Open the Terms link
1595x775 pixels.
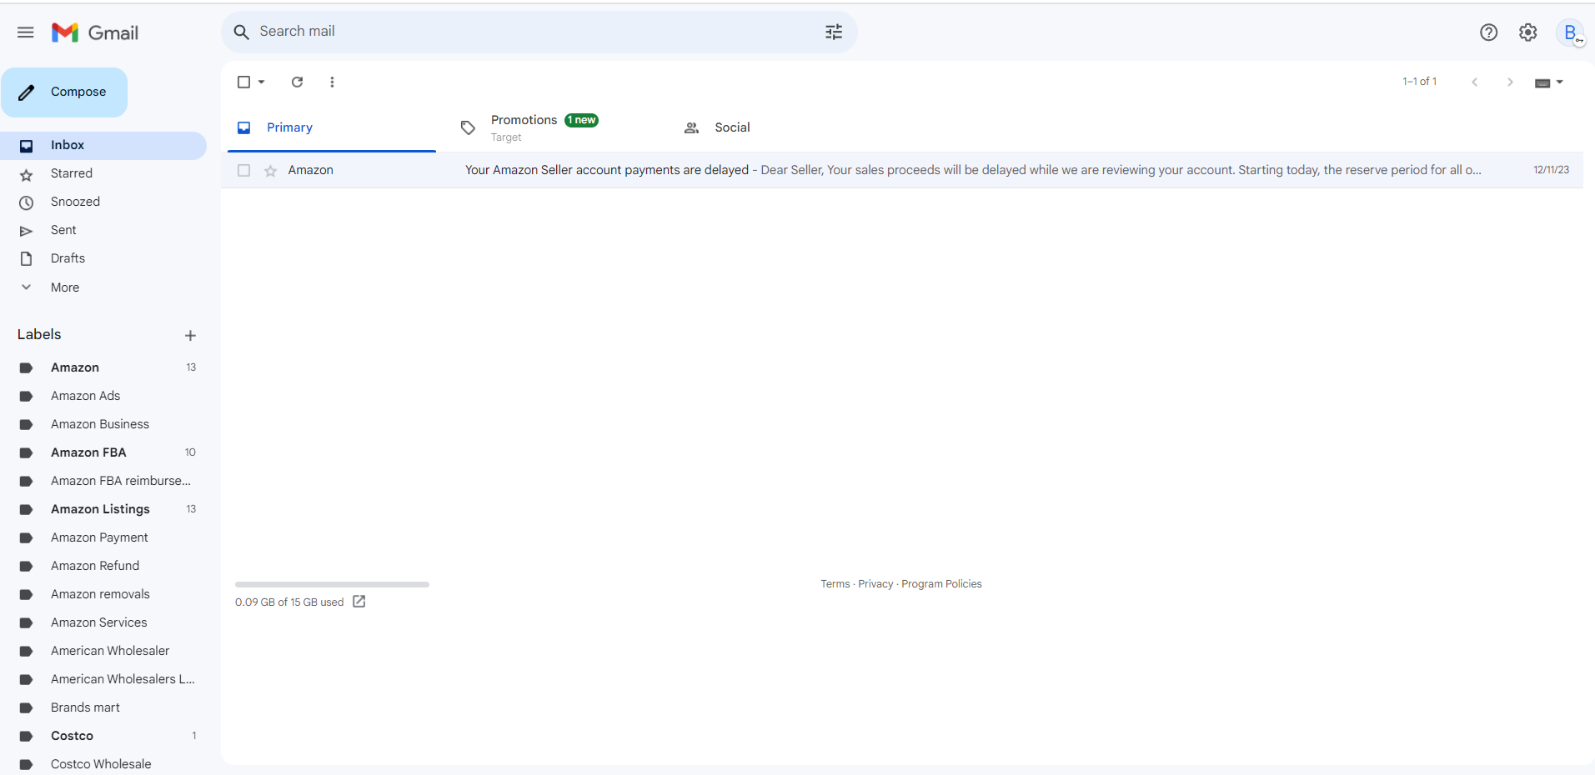click(x=835, y=584)
